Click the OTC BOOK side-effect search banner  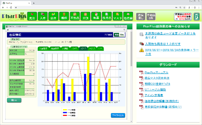[183, 17]
